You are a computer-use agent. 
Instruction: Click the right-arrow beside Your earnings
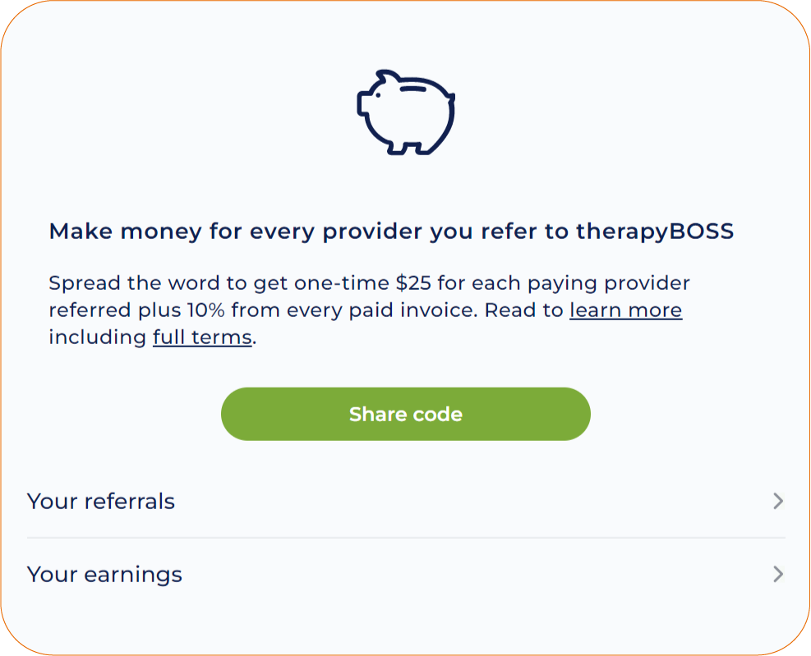779,574
